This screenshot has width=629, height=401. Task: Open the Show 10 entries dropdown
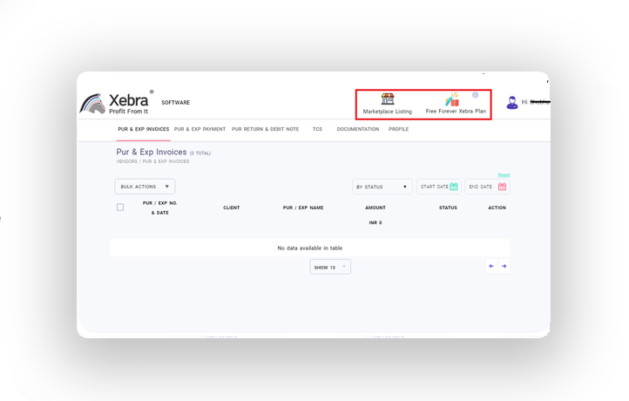click(x=330, y=267)
